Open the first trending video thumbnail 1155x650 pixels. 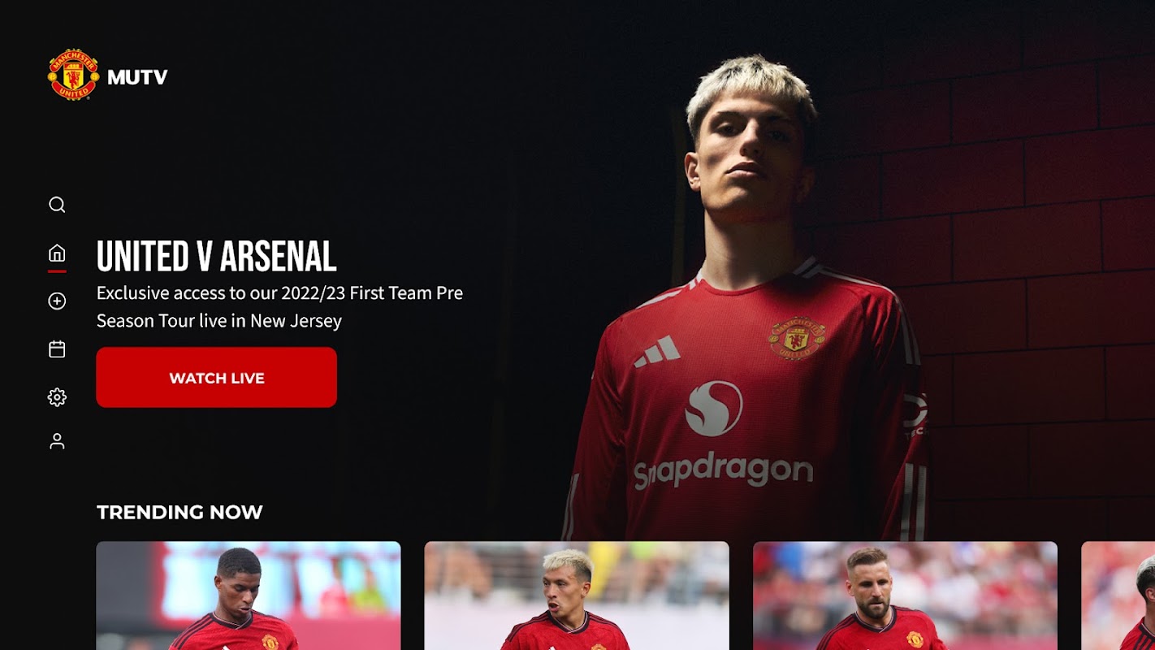click(x=249, y=596)
